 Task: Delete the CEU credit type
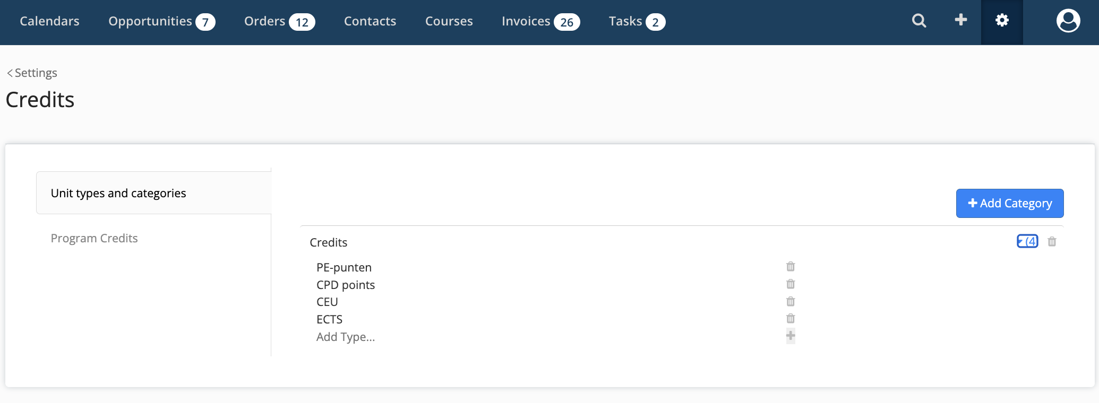791,301
